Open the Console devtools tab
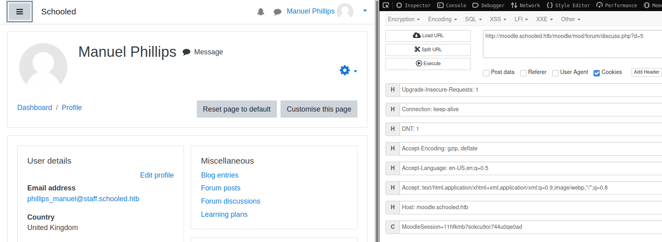 [452, 5]
